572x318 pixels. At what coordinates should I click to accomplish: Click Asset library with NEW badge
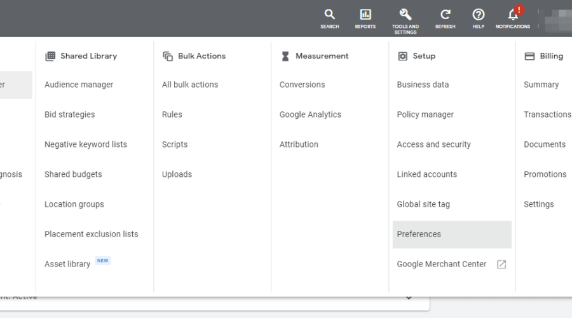click(x=67, y=264)
